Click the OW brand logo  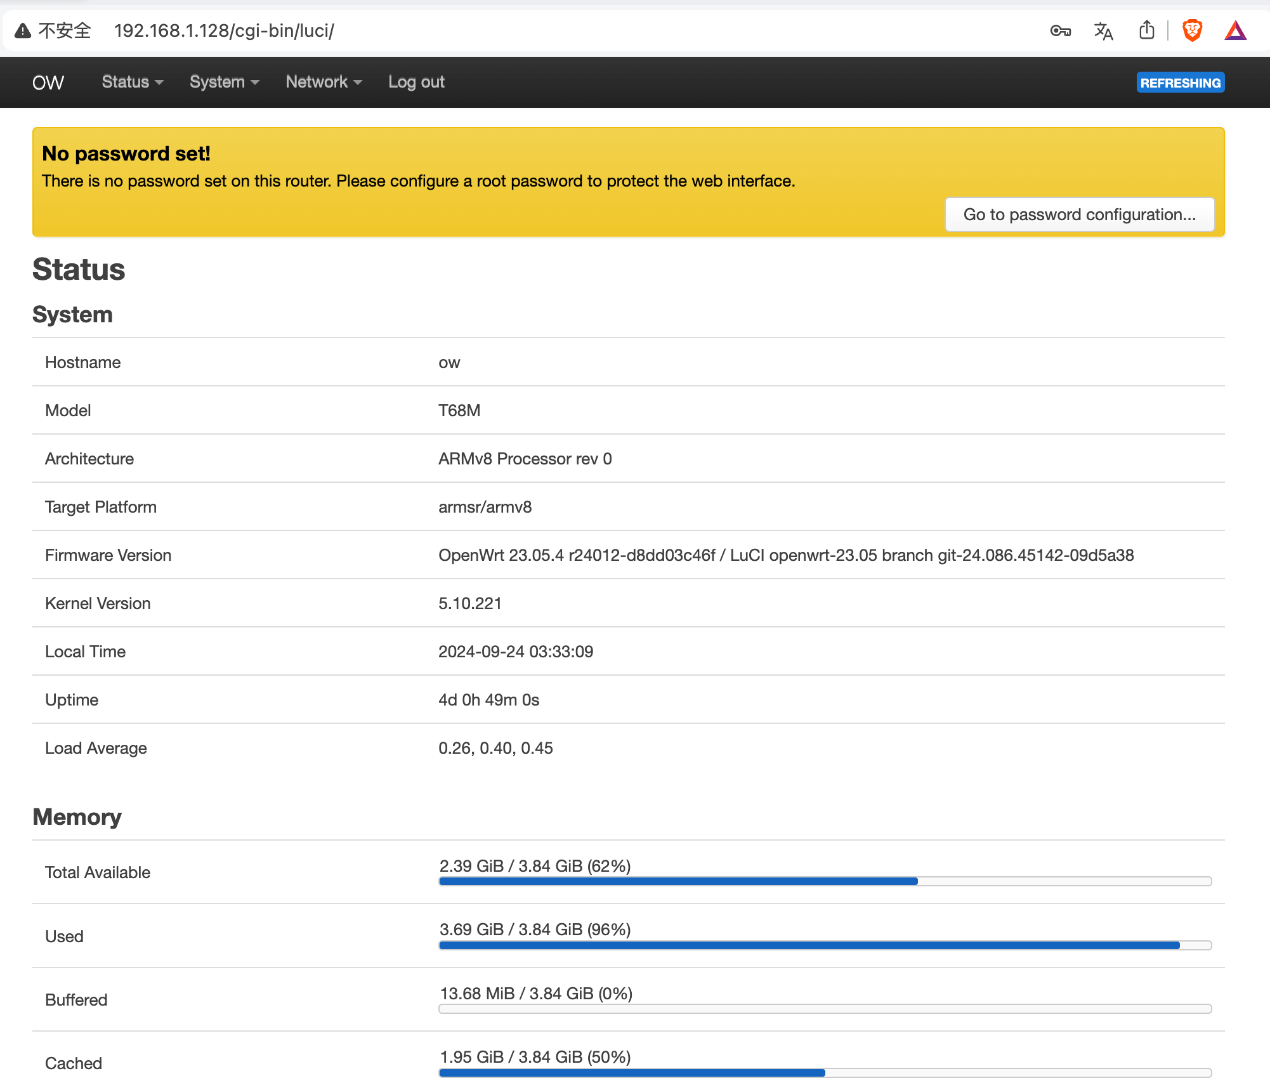(48, 82)
